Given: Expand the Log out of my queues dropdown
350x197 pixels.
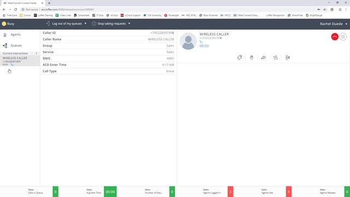Looking at the screenshot, I should tap(85, 24).
